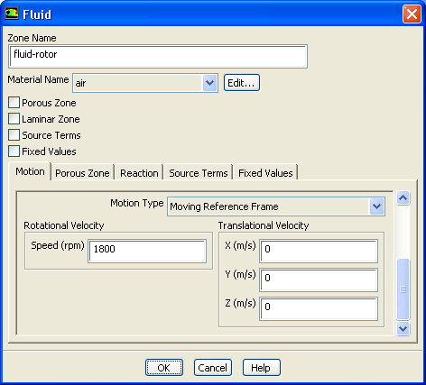Confirm settings with the OK button
Image resolution: width=426 pixels, height=385 pixels.
tap(164, 367)
